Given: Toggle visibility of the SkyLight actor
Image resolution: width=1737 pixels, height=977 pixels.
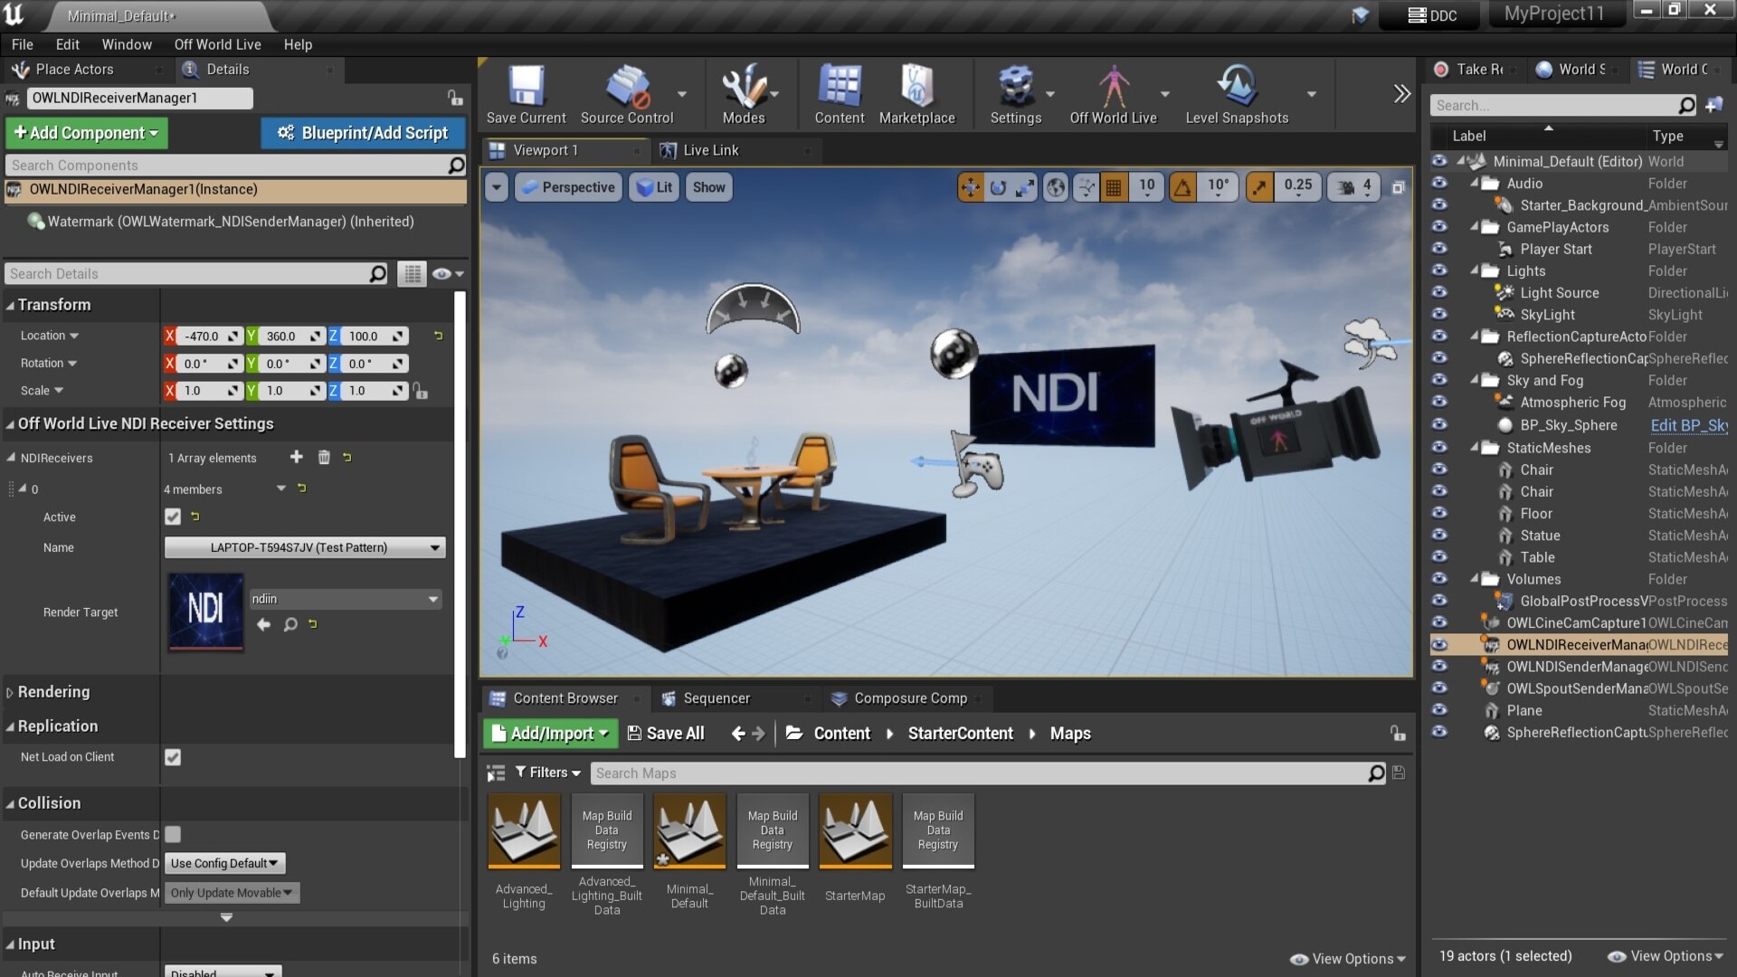Looking at the screenshot, I should [x=1439, y=315].
